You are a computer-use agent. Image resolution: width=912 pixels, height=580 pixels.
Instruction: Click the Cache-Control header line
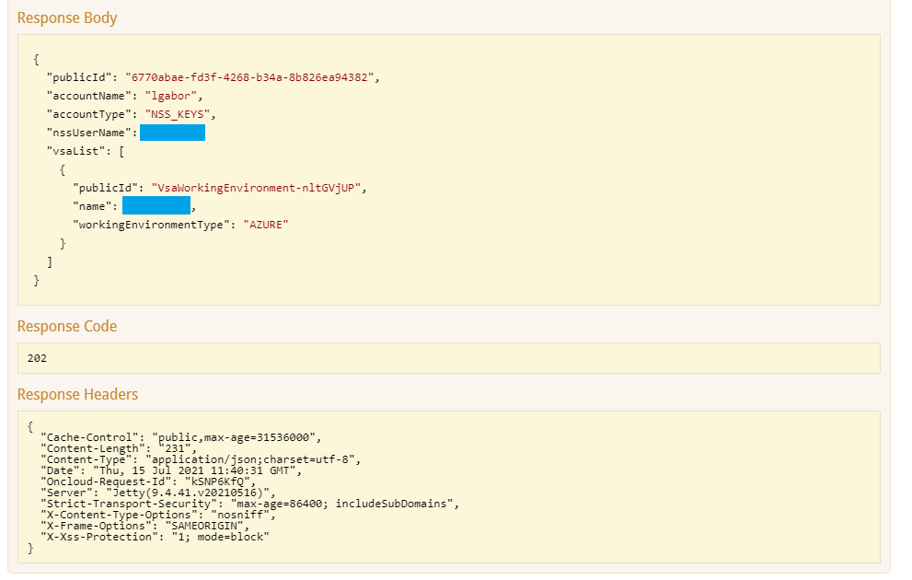181,437
